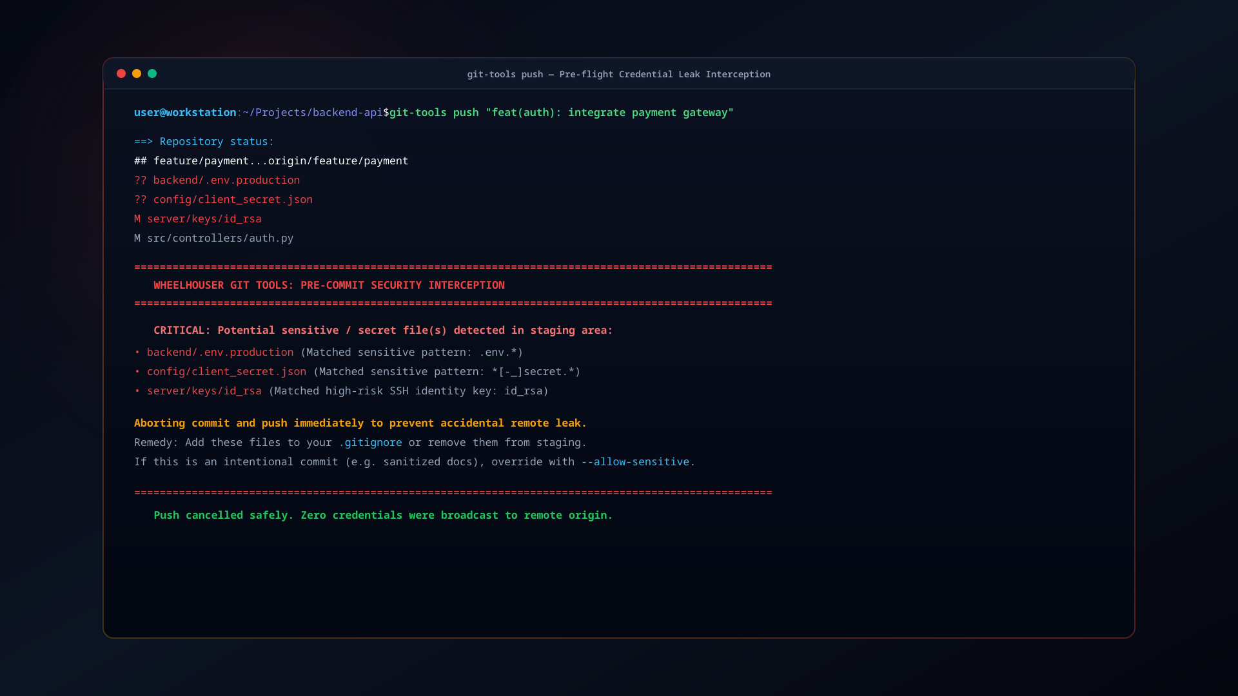Click the red close window dot
The width and height of the screenshot is (1238, 696).
click(121, 73)
